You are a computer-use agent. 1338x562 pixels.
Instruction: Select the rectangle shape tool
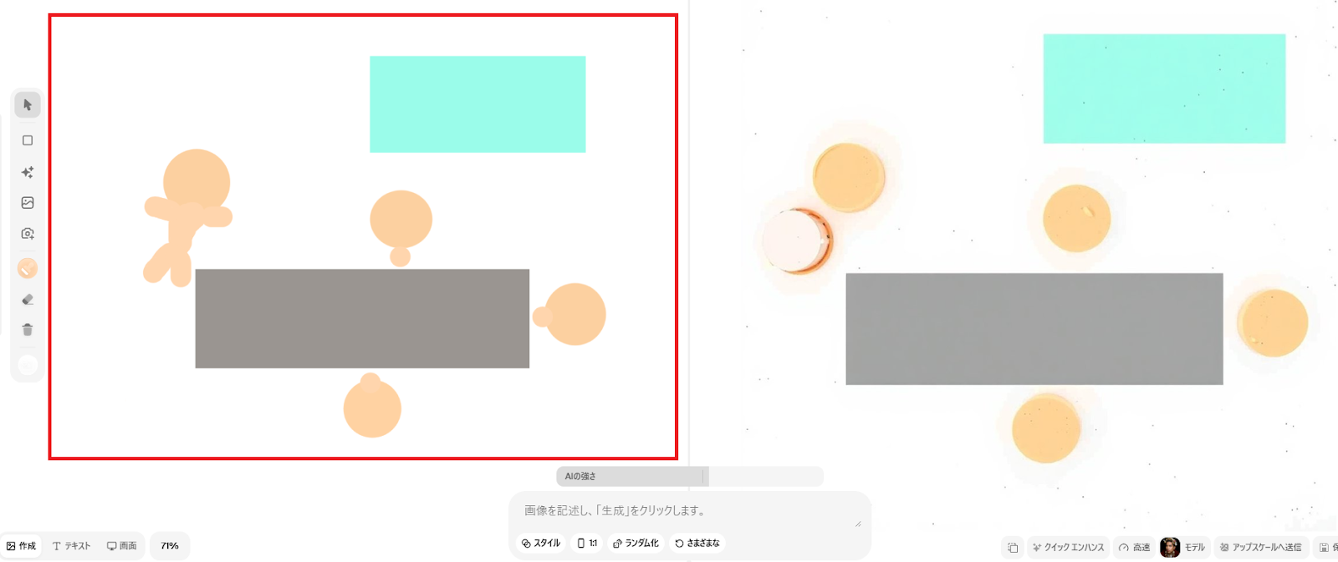coord(28,140)
